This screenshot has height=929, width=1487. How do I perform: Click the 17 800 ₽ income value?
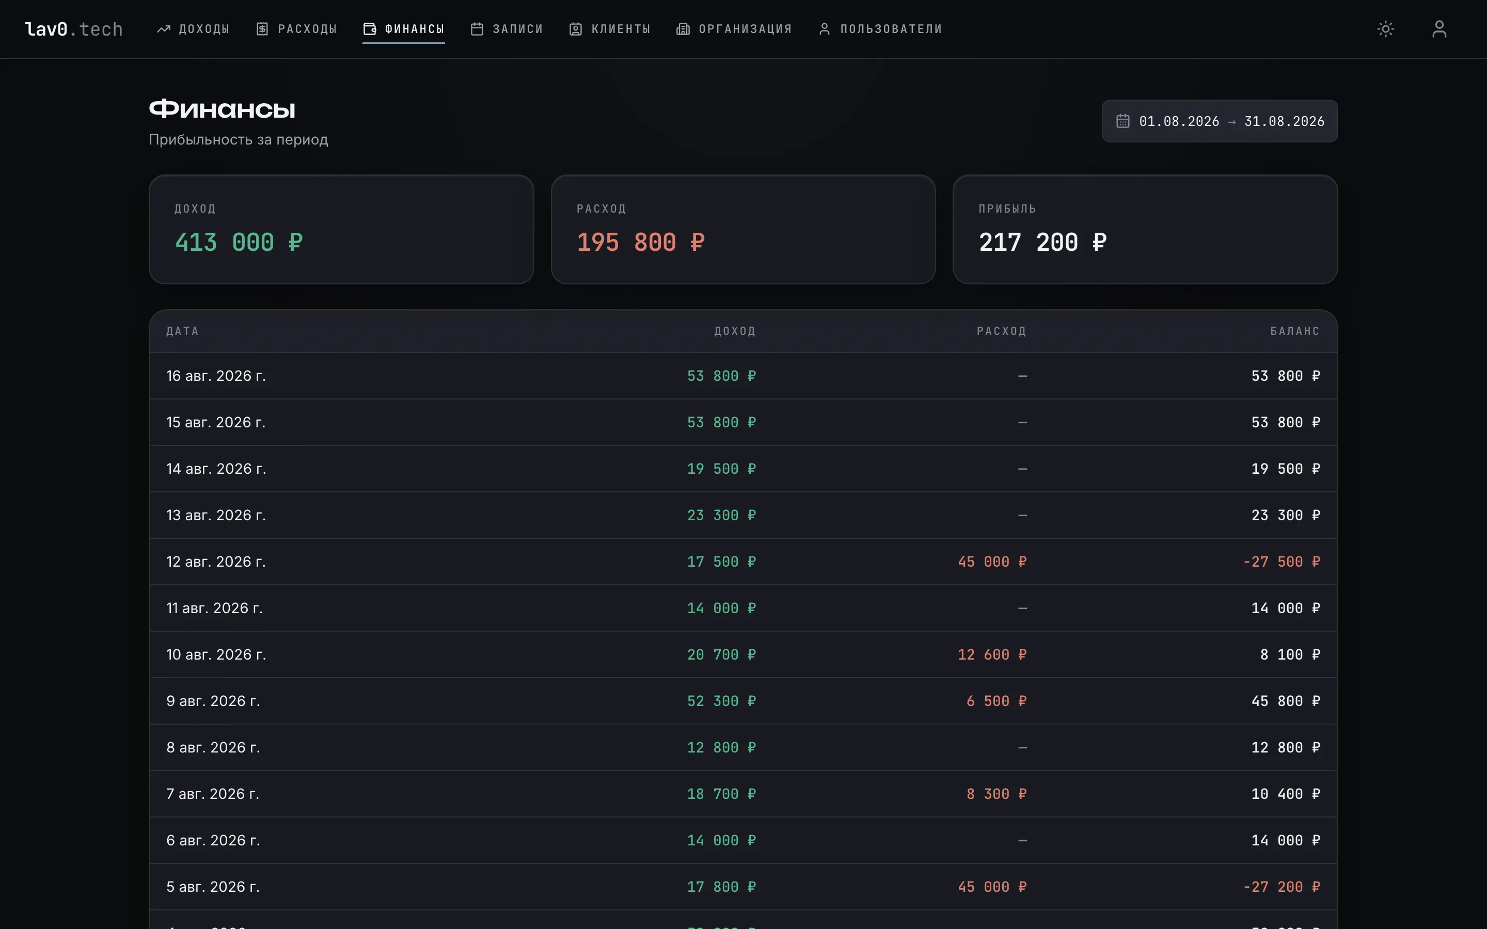pos(721,887)
